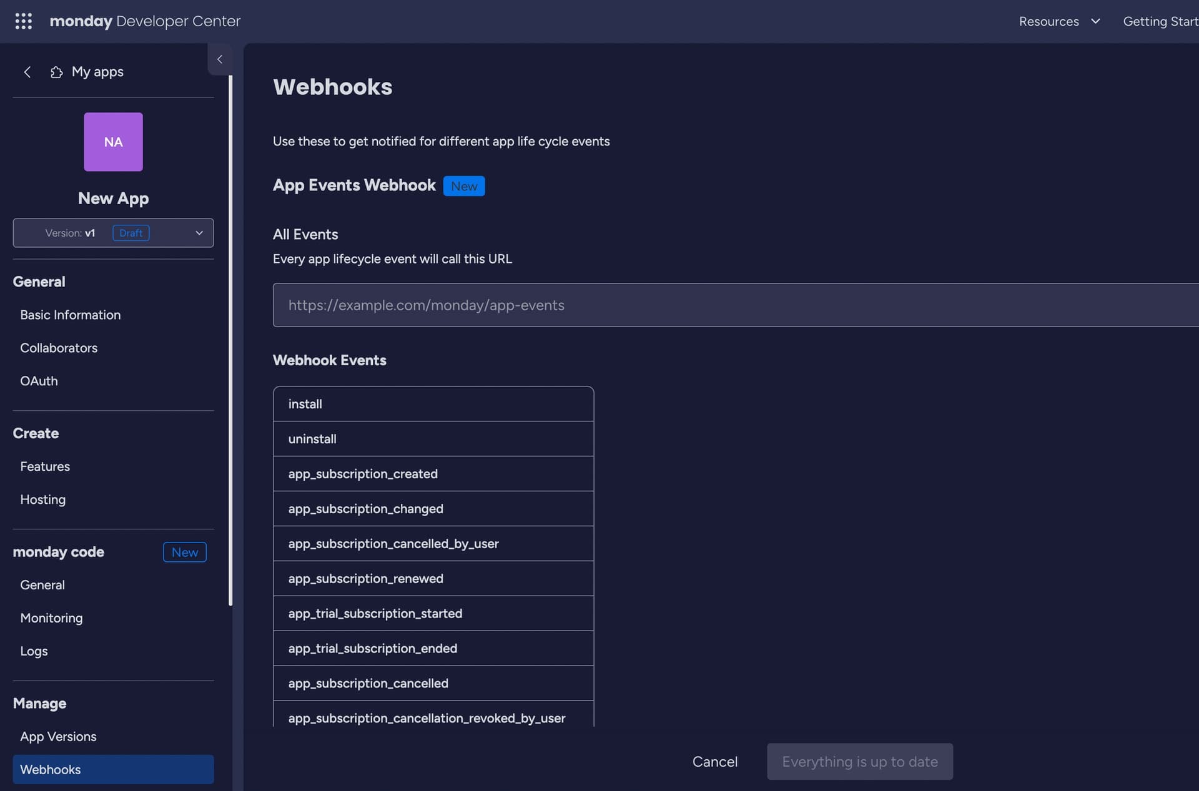Open the OAuth section
1199x791 pixels.
click(39, 381)
